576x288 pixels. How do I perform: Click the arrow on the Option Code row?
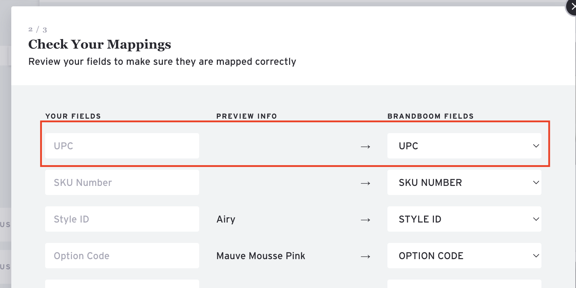366,256
